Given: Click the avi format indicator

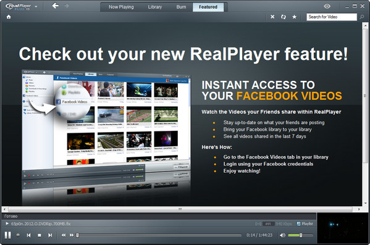Looking at the screenshot, I should pos(268,223).
